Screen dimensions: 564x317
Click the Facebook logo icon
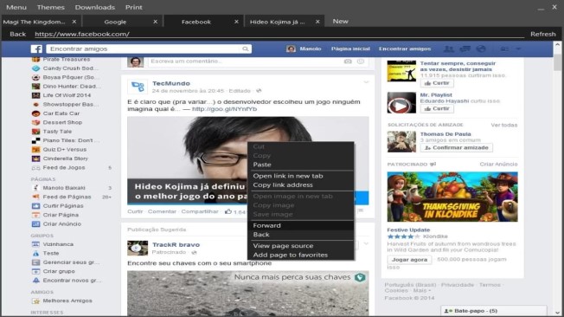36,49
